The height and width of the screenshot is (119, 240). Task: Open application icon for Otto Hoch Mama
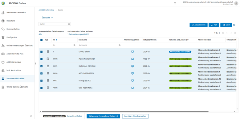click(x=132, y=88)
